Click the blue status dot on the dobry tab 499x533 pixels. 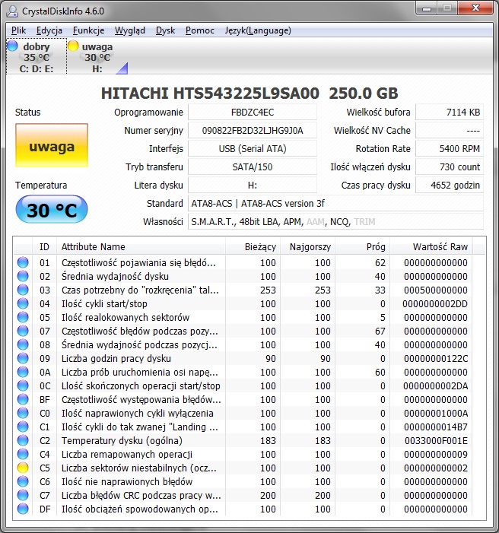13,46
